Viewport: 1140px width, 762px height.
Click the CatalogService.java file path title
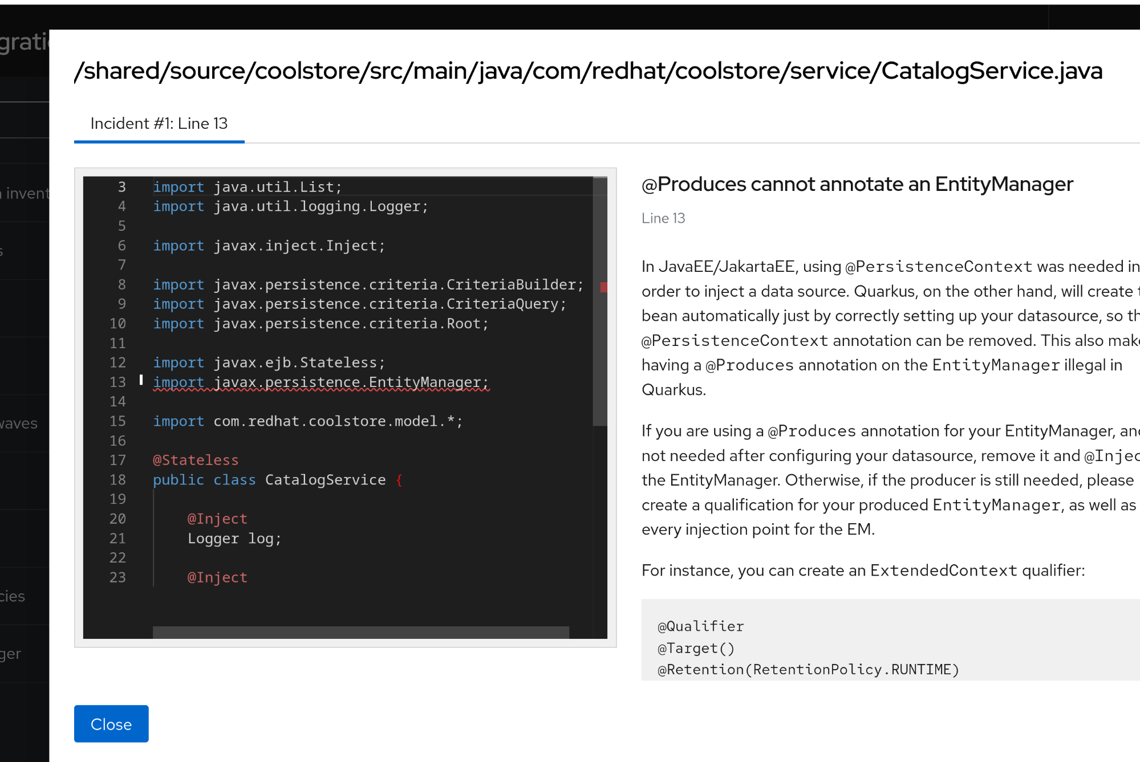[x=588, y=71]
